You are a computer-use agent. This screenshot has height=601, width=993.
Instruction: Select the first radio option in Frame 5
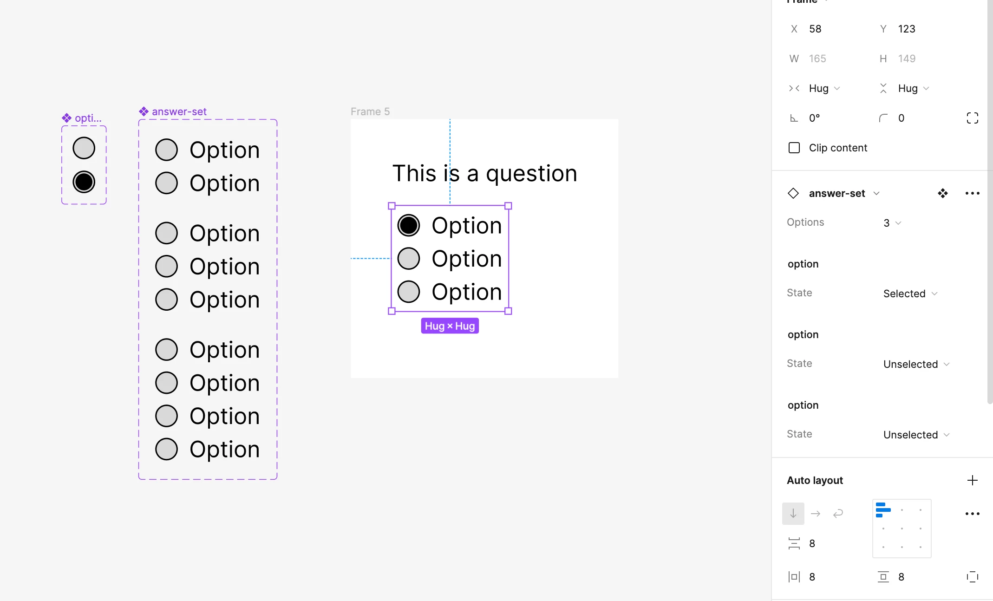pos(409,225)
